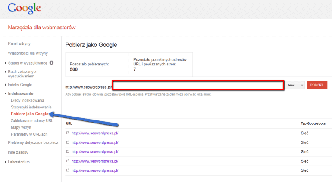Focus the URL path input field
The height and width of the screenshot is (182, 332).
[198, 85]
